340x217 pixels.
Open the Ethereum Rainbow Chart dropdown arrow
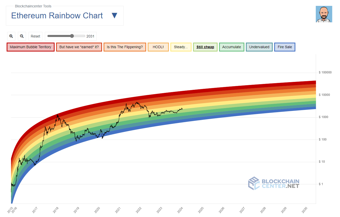pyautogui.click(x=115, y=16)
